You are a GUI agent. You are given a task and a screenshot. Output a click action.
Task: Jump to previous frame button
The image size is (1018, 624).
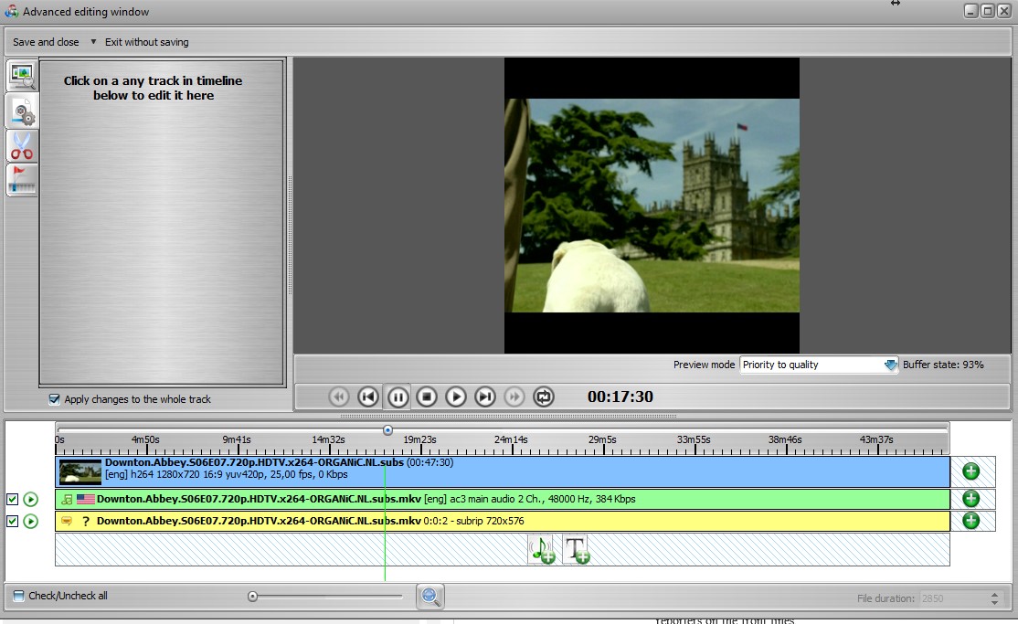[x=368, y=397]
